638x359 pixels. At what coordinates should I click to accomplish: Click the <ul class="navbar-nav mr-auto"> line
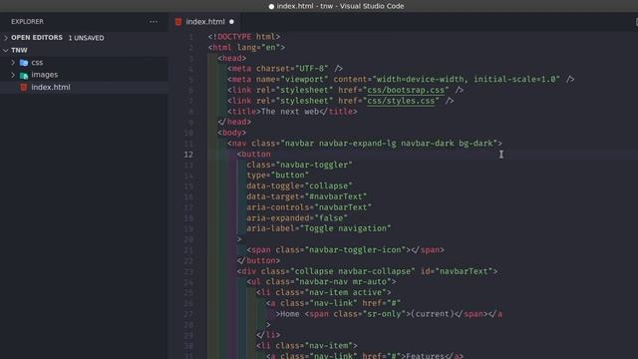point(321,281)
